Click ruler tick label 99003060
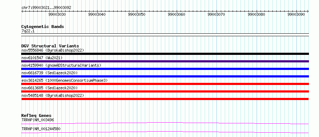The width and height of the screenshot is (319, 137). 177,15
